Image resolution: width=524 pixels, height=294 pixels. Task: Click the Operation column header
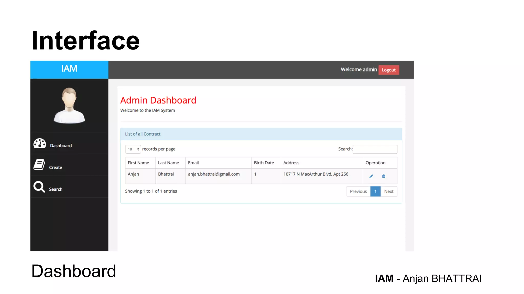tap(380, 163)
